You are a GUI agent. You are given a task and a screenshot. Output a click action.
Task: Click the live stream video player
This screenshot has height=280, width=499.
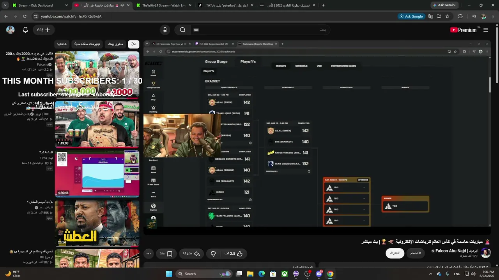(317, 137)
